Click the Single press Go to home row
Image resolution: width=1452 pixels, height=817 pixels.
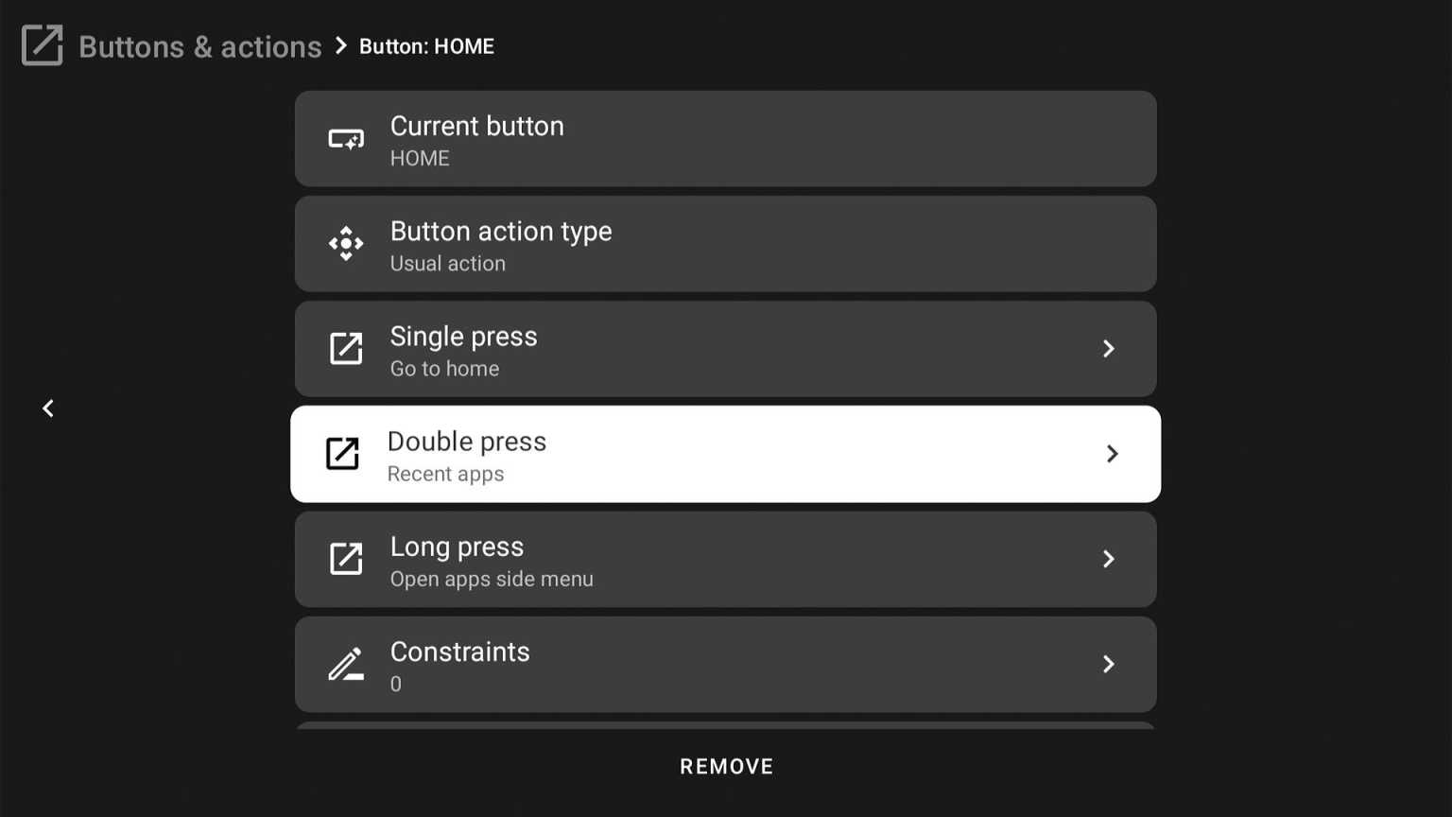pyautogui.click(x=726, y=349)
